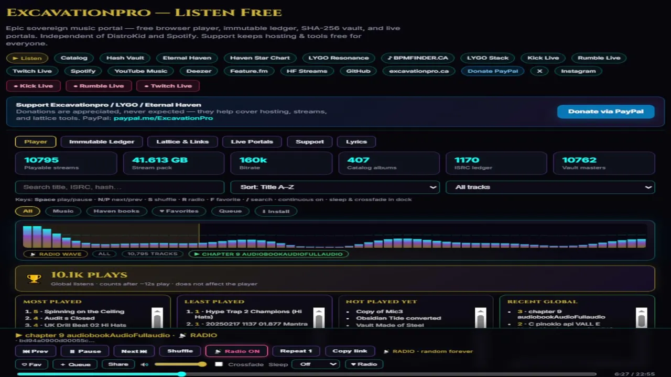Open the BPMFINDER.CA link
The height and width of the screenshot is (377, 671).
click(418, 58)
